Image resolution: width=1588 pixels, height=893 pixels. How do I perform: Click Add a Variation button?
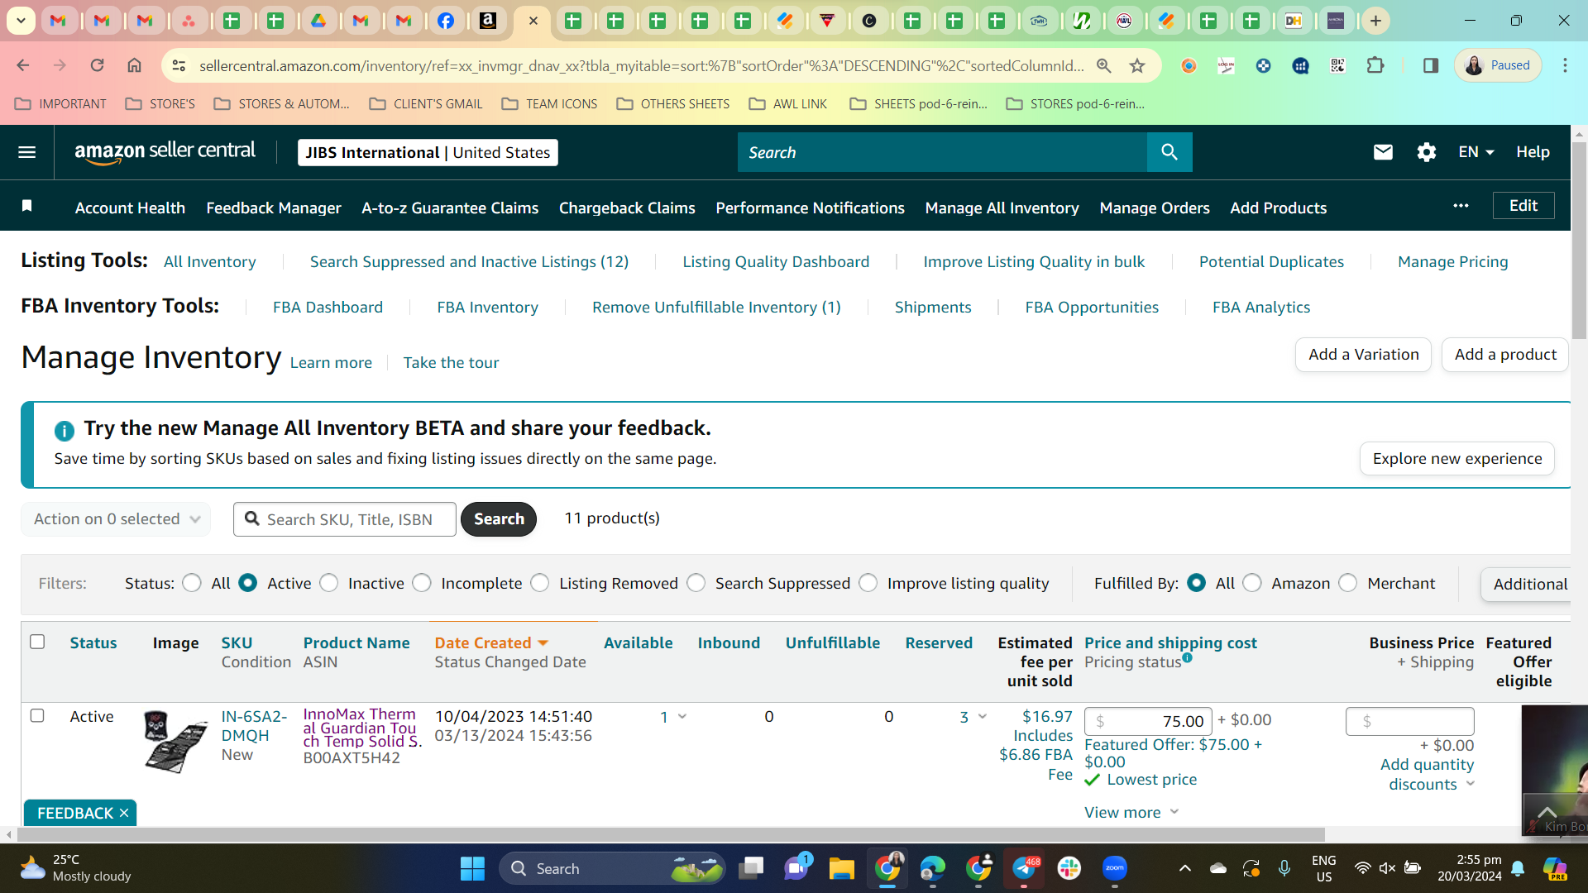tap(1363, 355)
